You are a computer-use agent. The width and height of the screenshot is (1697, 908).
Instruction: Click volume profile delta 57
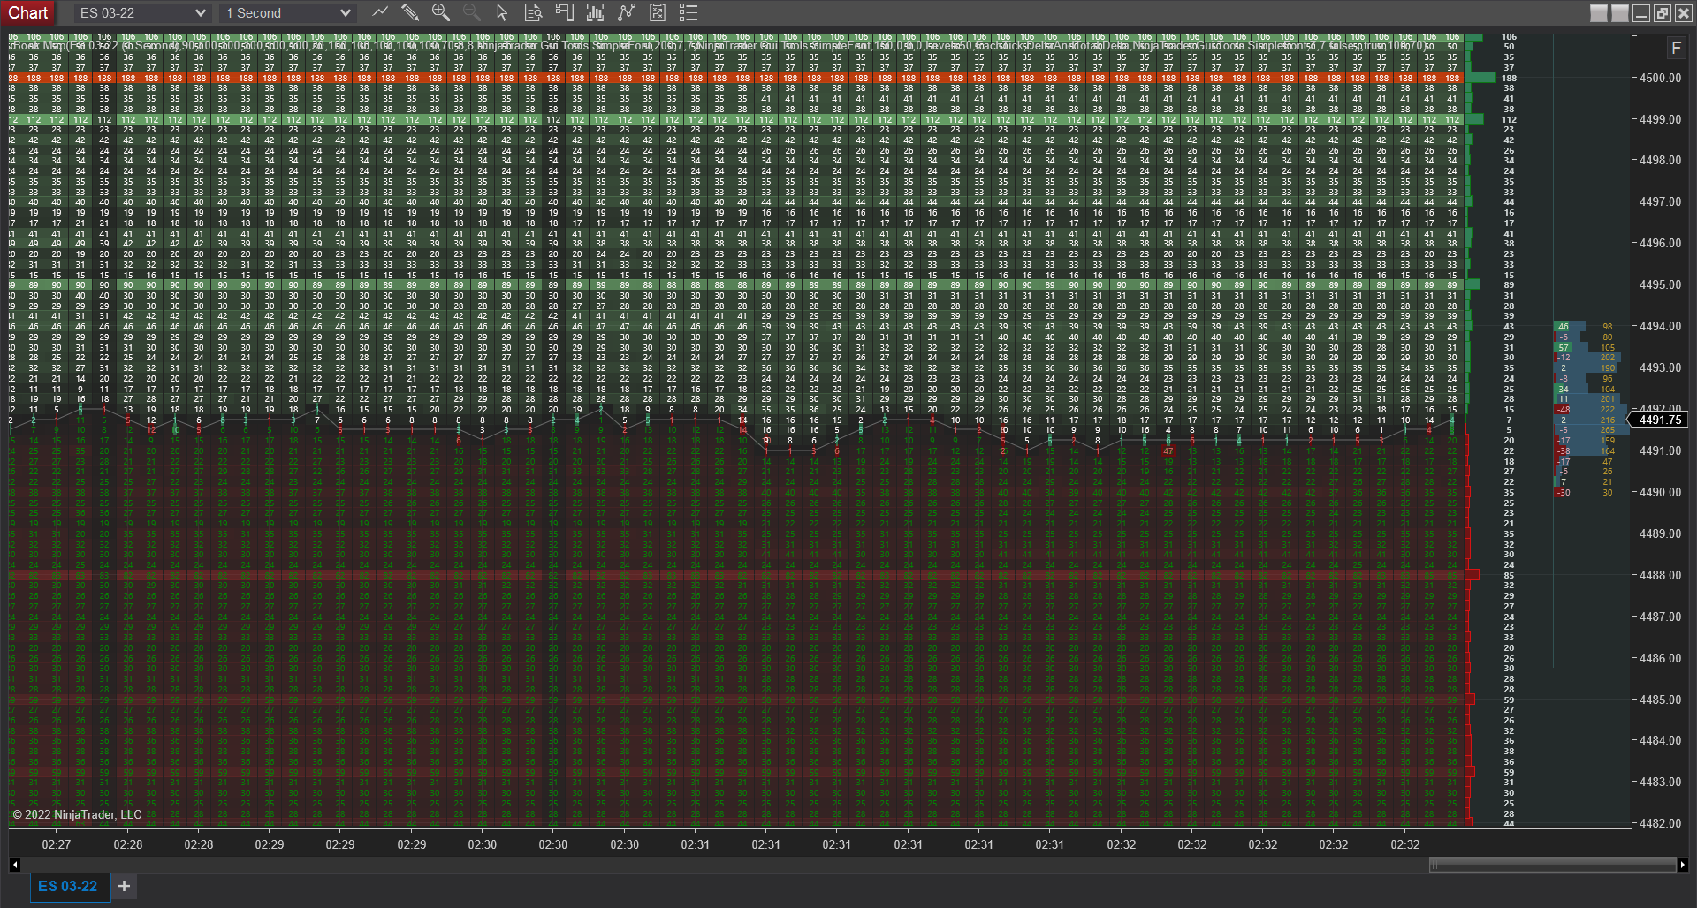point(1564,347)
